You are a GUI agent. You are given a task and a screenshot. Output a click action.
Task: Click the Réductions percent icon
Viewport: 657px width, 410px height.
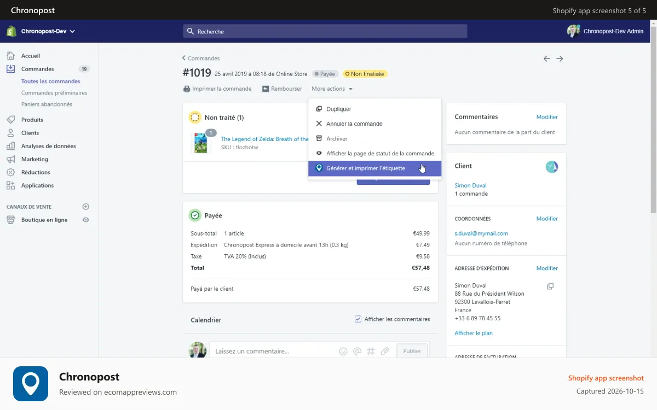(x=10, y=172)
